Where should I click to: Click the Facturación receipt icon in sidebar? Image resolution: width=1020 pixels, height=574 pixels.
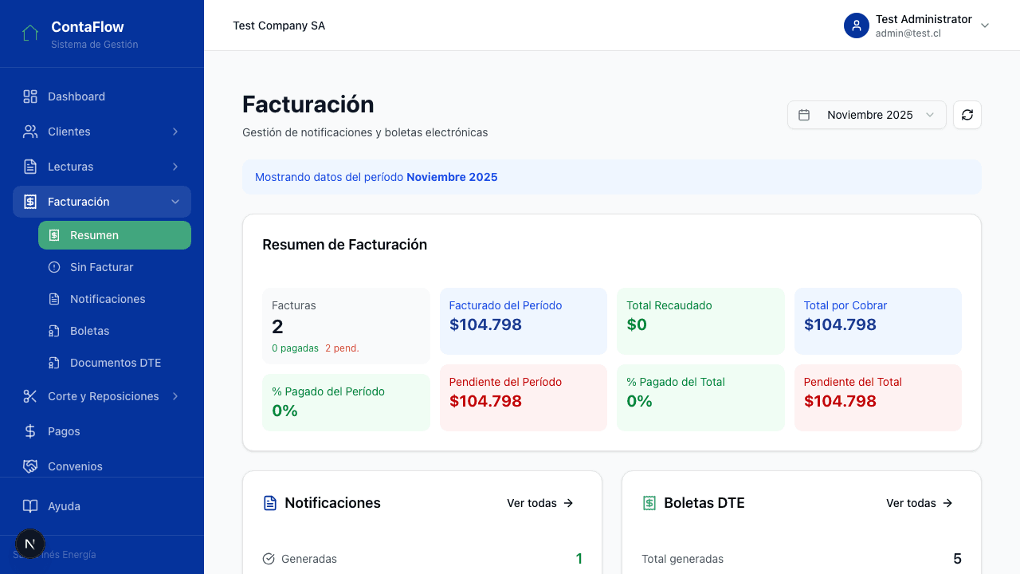(30, 202)
